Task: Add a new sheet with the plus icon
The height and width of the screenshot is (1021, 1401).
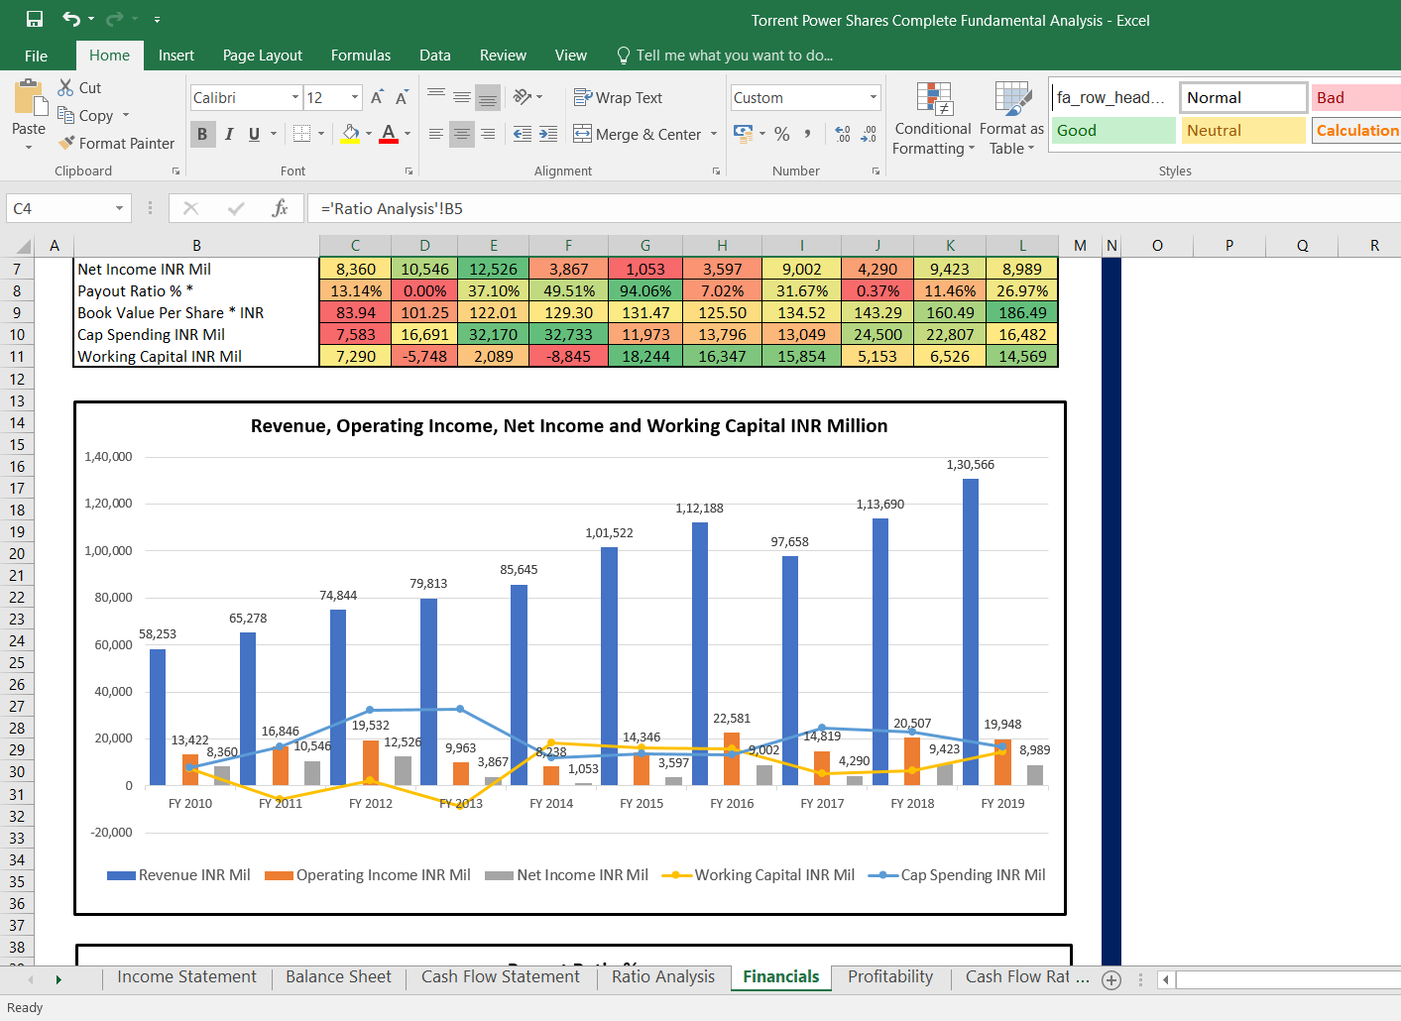Action: 1111,980
